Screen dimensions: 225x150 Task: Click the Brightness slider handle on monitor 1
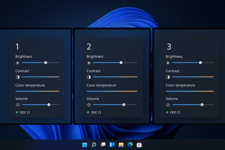(46, 62)
